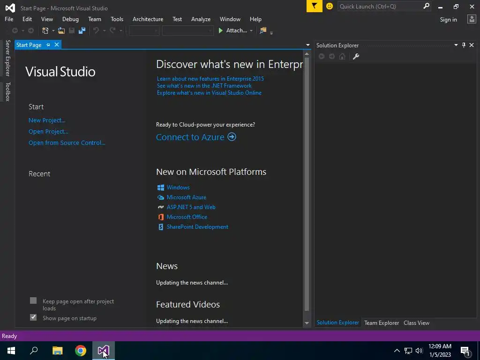Click the Quick Launch magnifier icon

426,6
